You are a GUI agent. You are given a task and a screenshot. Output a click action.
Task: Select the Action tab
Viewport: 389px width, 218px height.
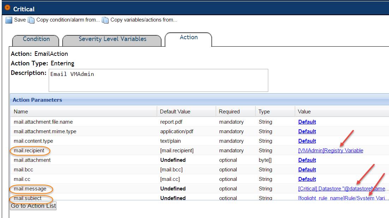[x=188, y=37]
